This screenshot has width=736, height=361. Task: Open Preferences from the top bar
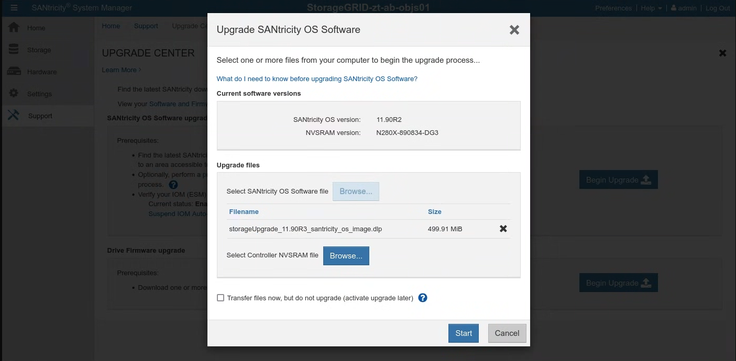click(x=613, y=8)
